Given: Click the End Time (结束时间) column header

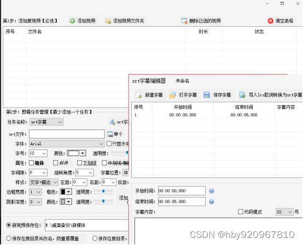Looking at the screenshot, I should click(x=244, y=107).
